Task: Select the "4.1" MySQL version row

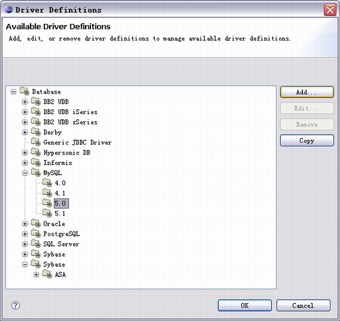Action: pos(60,193)
